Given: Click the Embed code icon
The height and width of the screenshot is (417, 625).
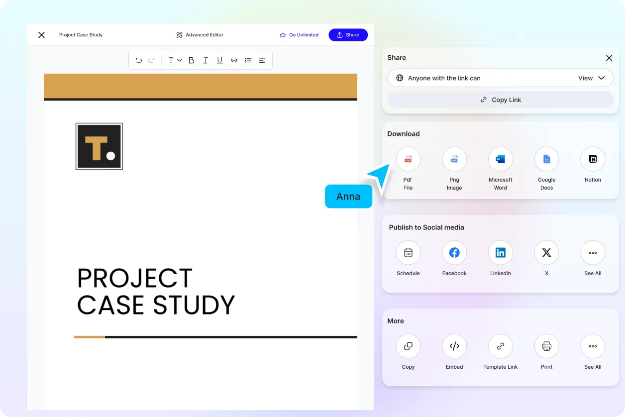Looking at the screenshot, I should [x=454, y=346].
